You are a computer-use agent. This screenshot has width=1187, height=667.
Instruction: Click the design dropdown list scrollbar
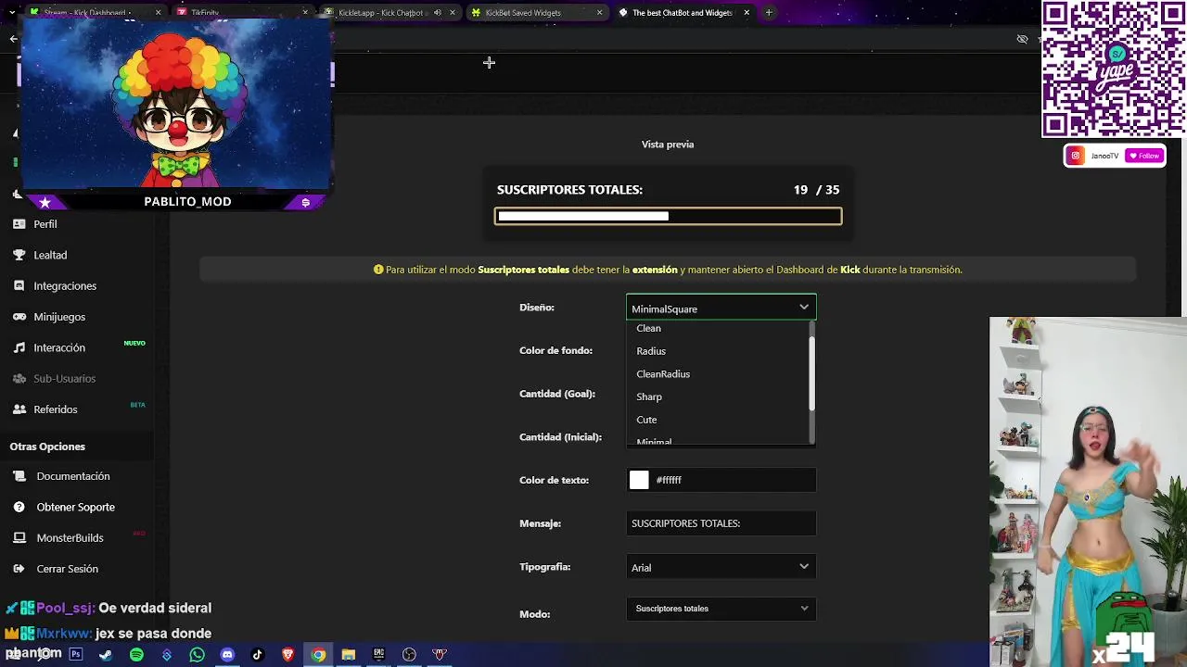(x=812, y=374)
